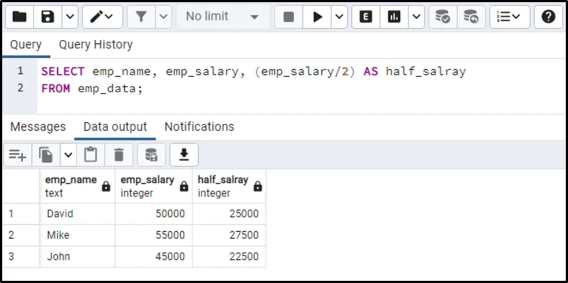Click the Explain query button
The image size is (568, 283).
[x=366, y=17]
